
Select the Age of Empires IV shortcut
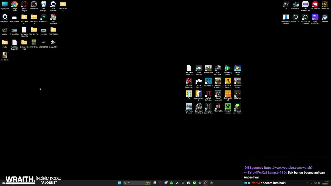coord(218,96)
